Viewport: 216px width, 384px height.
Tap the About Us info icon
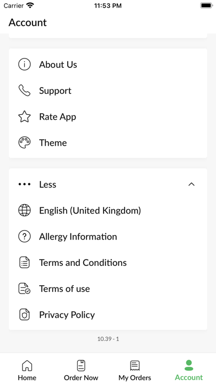point(24,65)
